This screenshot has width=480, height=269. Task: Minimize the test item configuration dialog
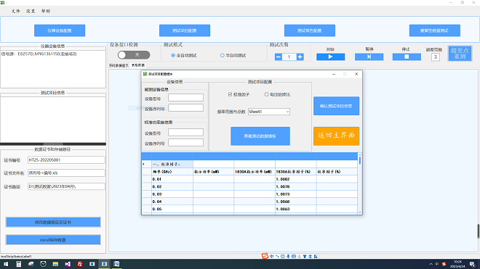334,74
